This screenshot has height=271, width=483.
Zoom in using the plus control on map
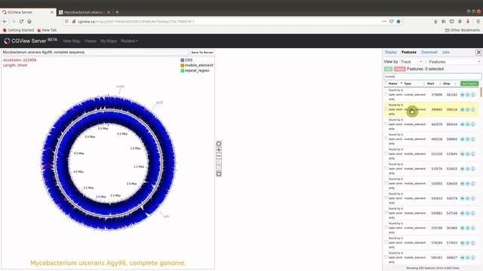pos(219,150)
